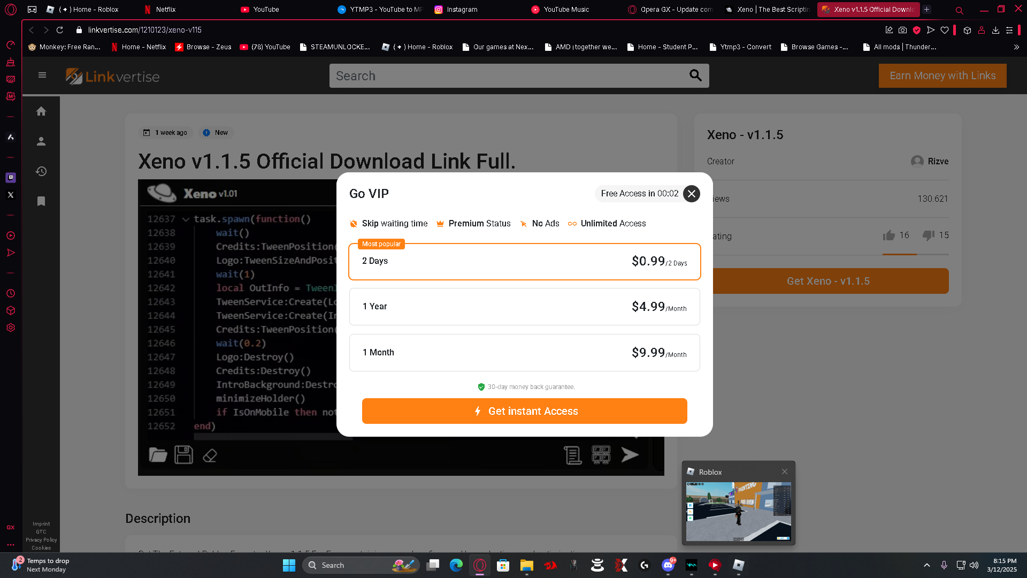Open the profile sidebar icon
1027x578 pixels.
coord(41,141)
